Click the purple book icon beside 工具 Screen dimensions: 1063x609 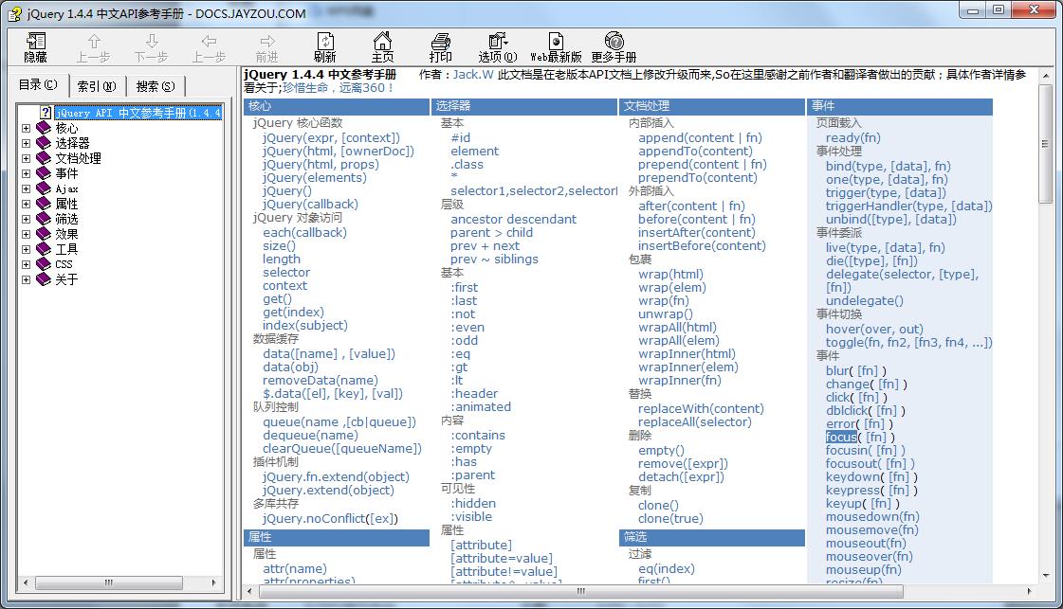pos(44,248)
